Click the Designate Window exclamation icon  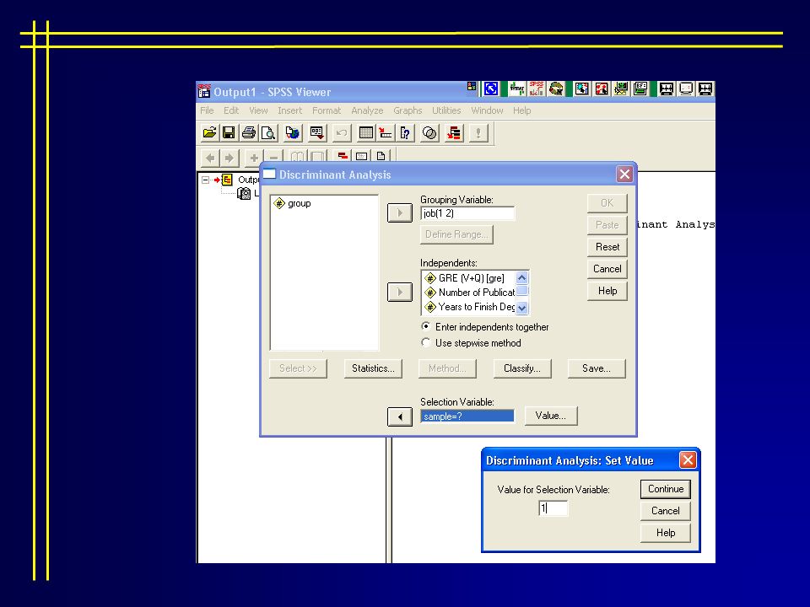click(x=478, y=133)
